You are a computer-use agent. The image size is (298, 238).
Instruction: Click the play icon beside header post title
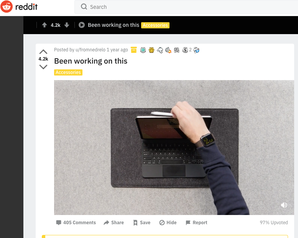[82, 25]
